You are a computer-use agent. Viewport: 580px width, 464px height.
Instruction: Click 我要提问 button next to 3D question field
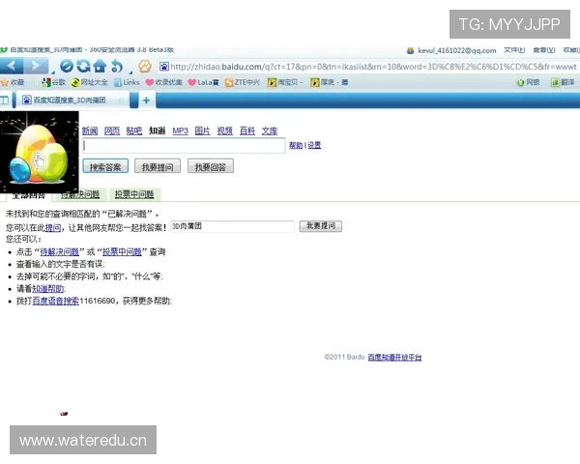pyautogui.click(x=321, y=225)
